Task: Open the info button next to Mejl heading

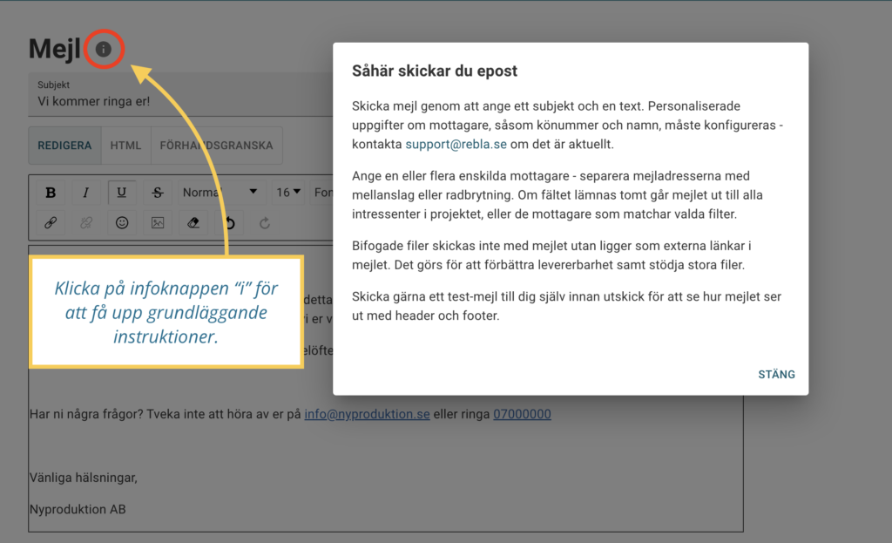Action: click(x=104, y=50)
